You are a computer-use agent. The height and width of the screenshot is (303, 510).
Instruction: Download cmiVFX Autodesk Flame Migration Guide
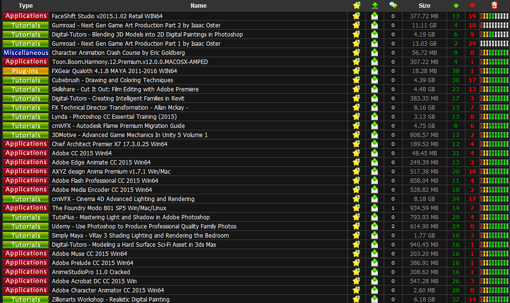[375, 125]
